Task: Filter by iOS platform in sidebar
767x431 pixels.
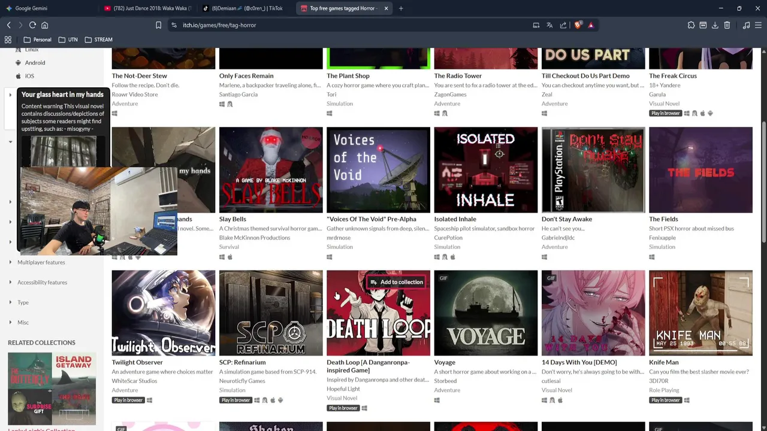Action: [x=29, y=76]
